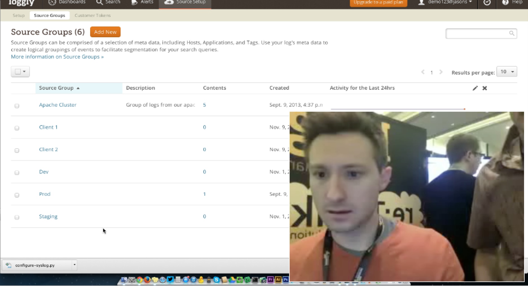Click the X delete icon in table header
Screen dimensions: 528x286
point(485,88)
